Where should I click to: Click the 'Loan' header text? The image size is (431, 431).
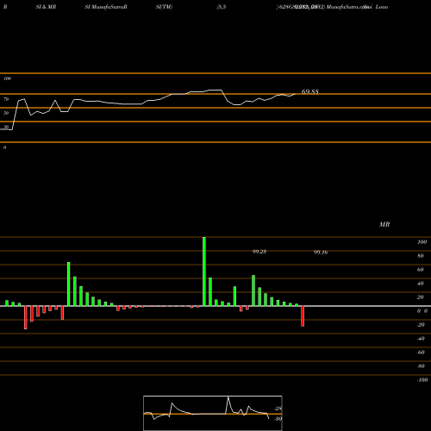pyautogui.click(x=382, y=7)
